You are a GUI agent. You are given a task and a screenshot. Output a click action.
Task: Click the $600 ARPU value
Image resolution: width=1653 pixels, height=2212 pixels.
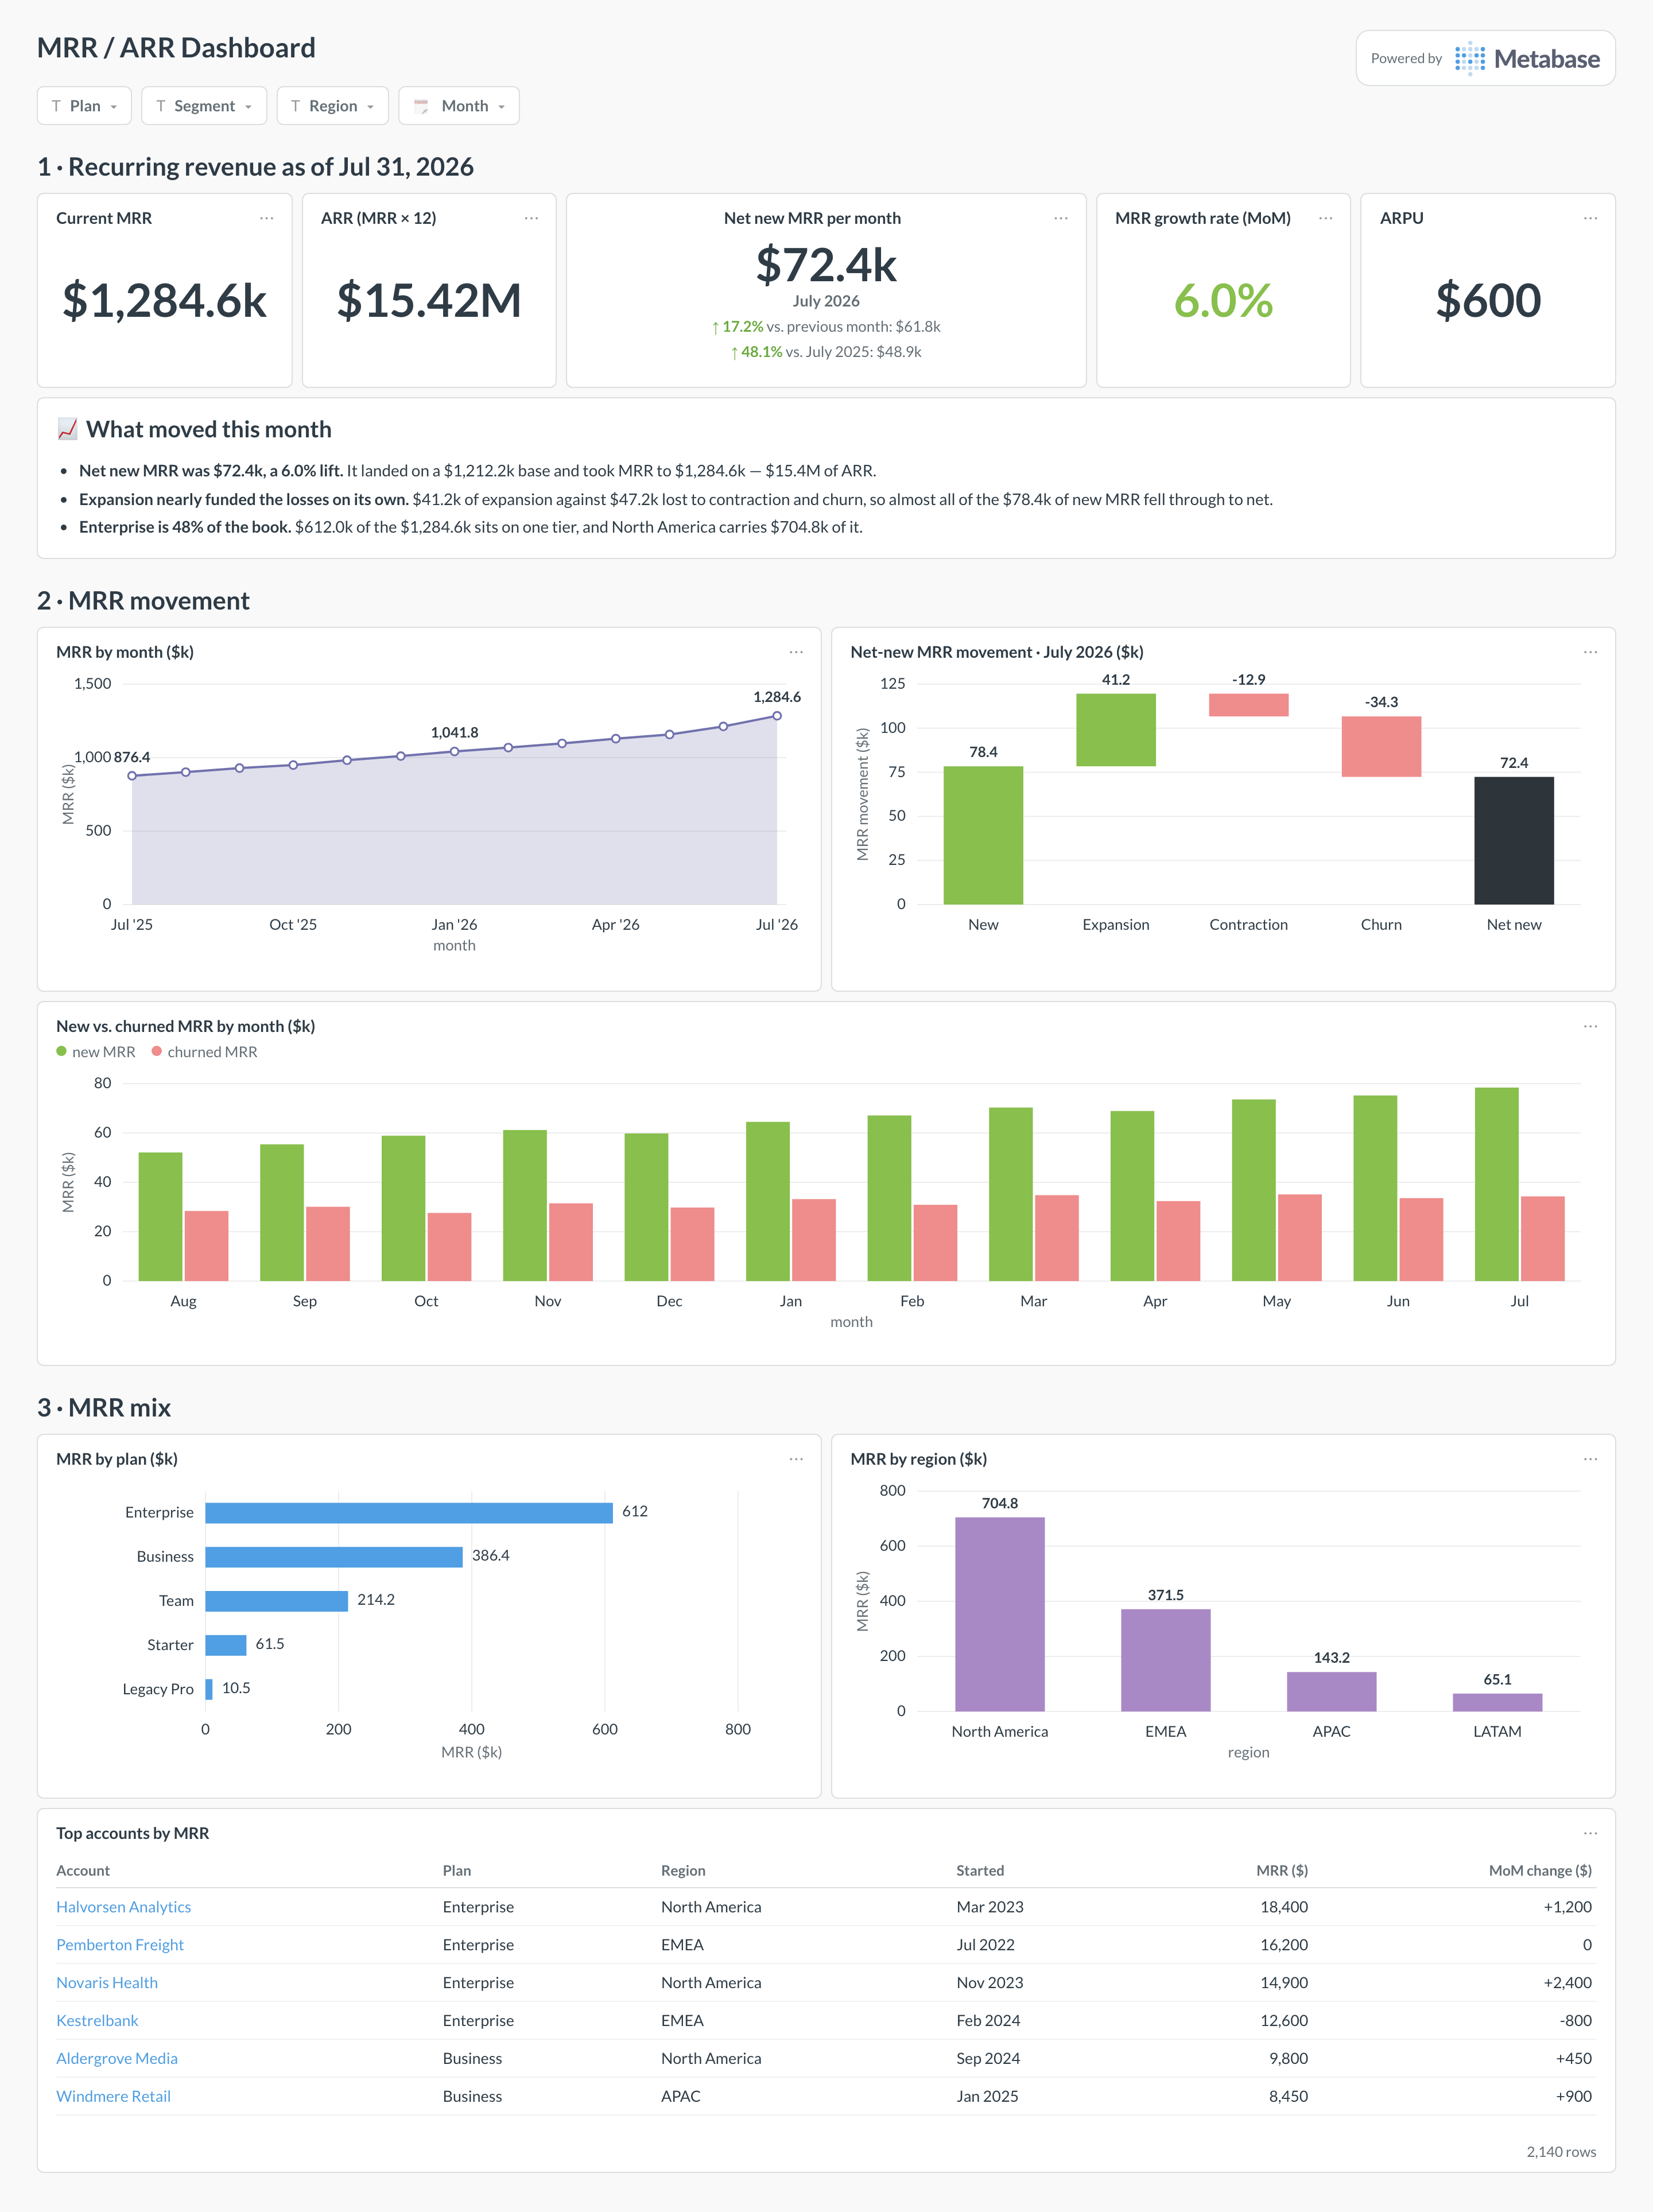(1488, 301)
